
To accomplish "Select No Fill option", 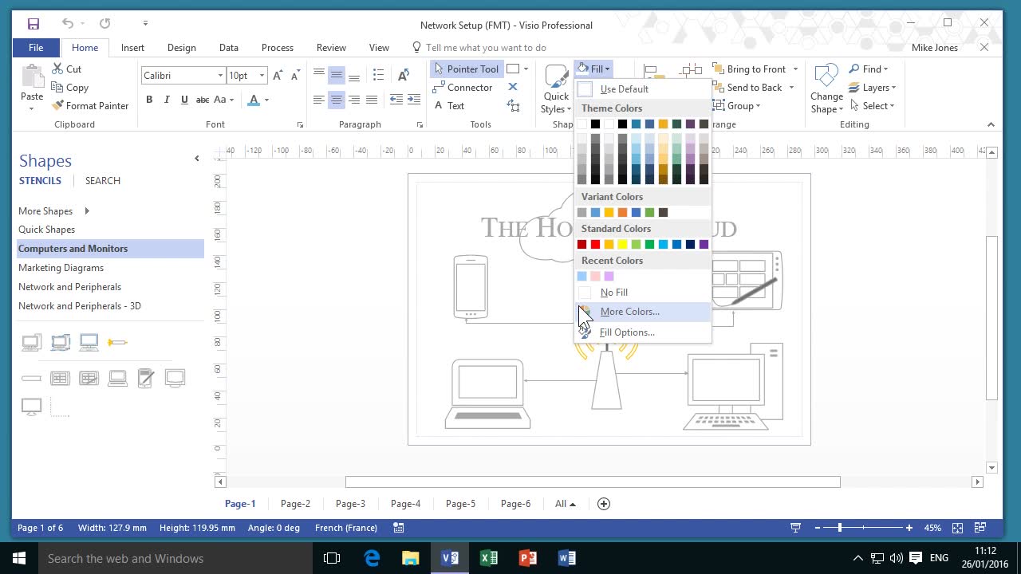I will pos(613,293).
